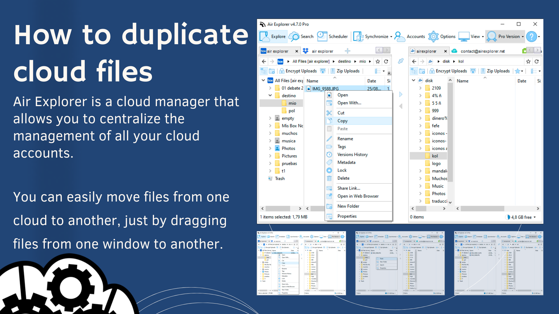This screenshot has width=559, height=314.
Task: Choose New Folder in the context menu
Action: click(348, 206)
